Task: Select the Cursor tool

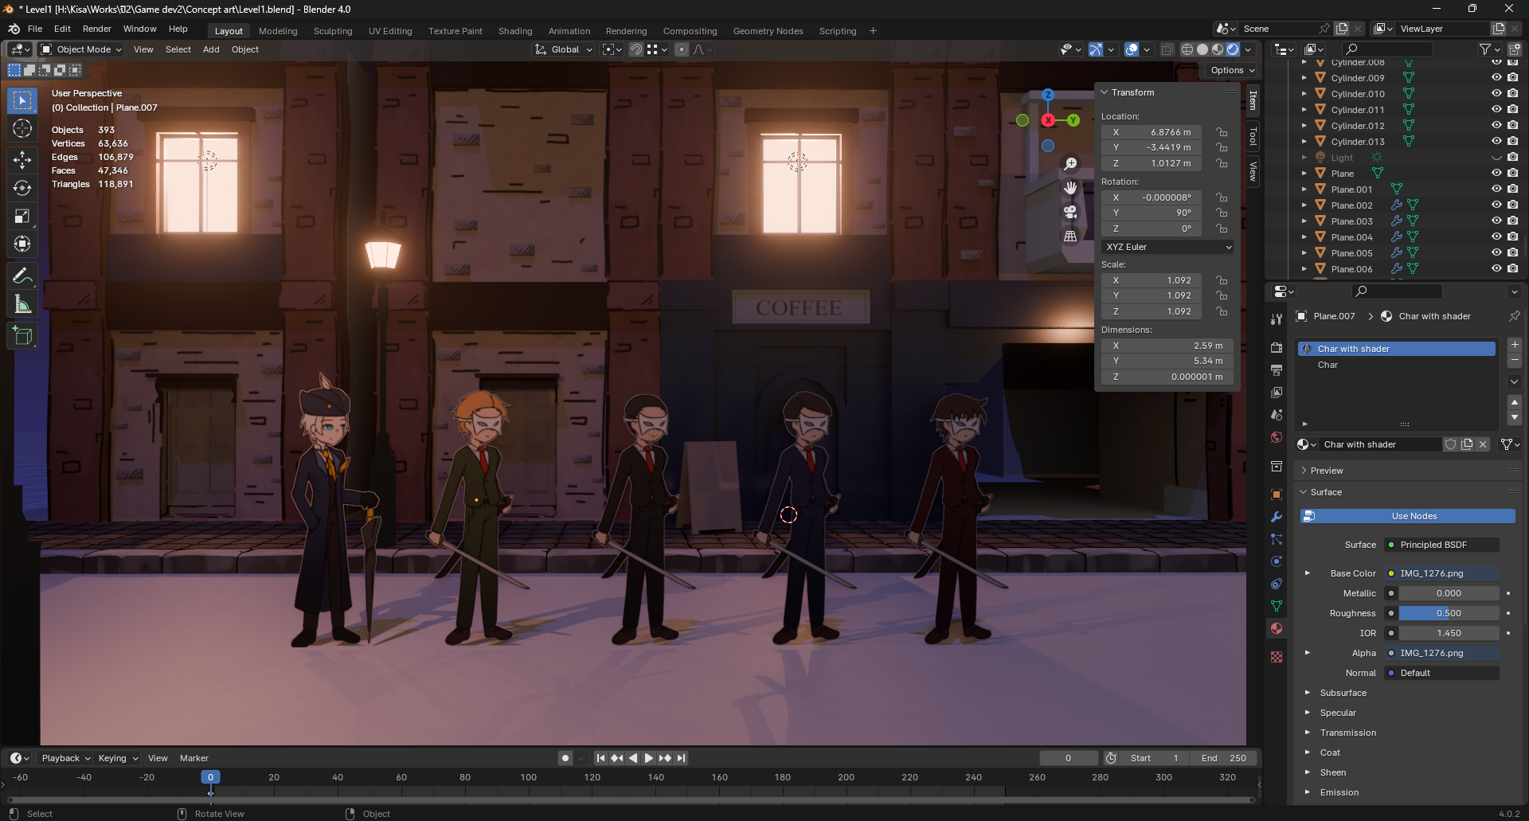Action: [22, 129]
